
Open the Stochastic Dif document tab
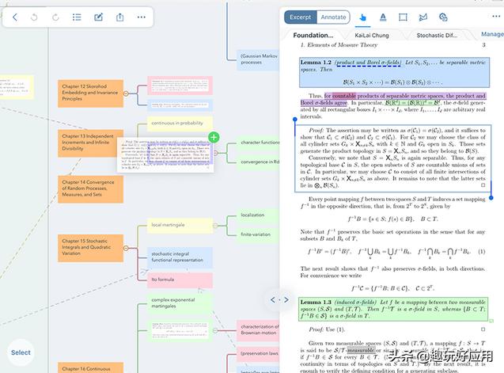[436, 36]
